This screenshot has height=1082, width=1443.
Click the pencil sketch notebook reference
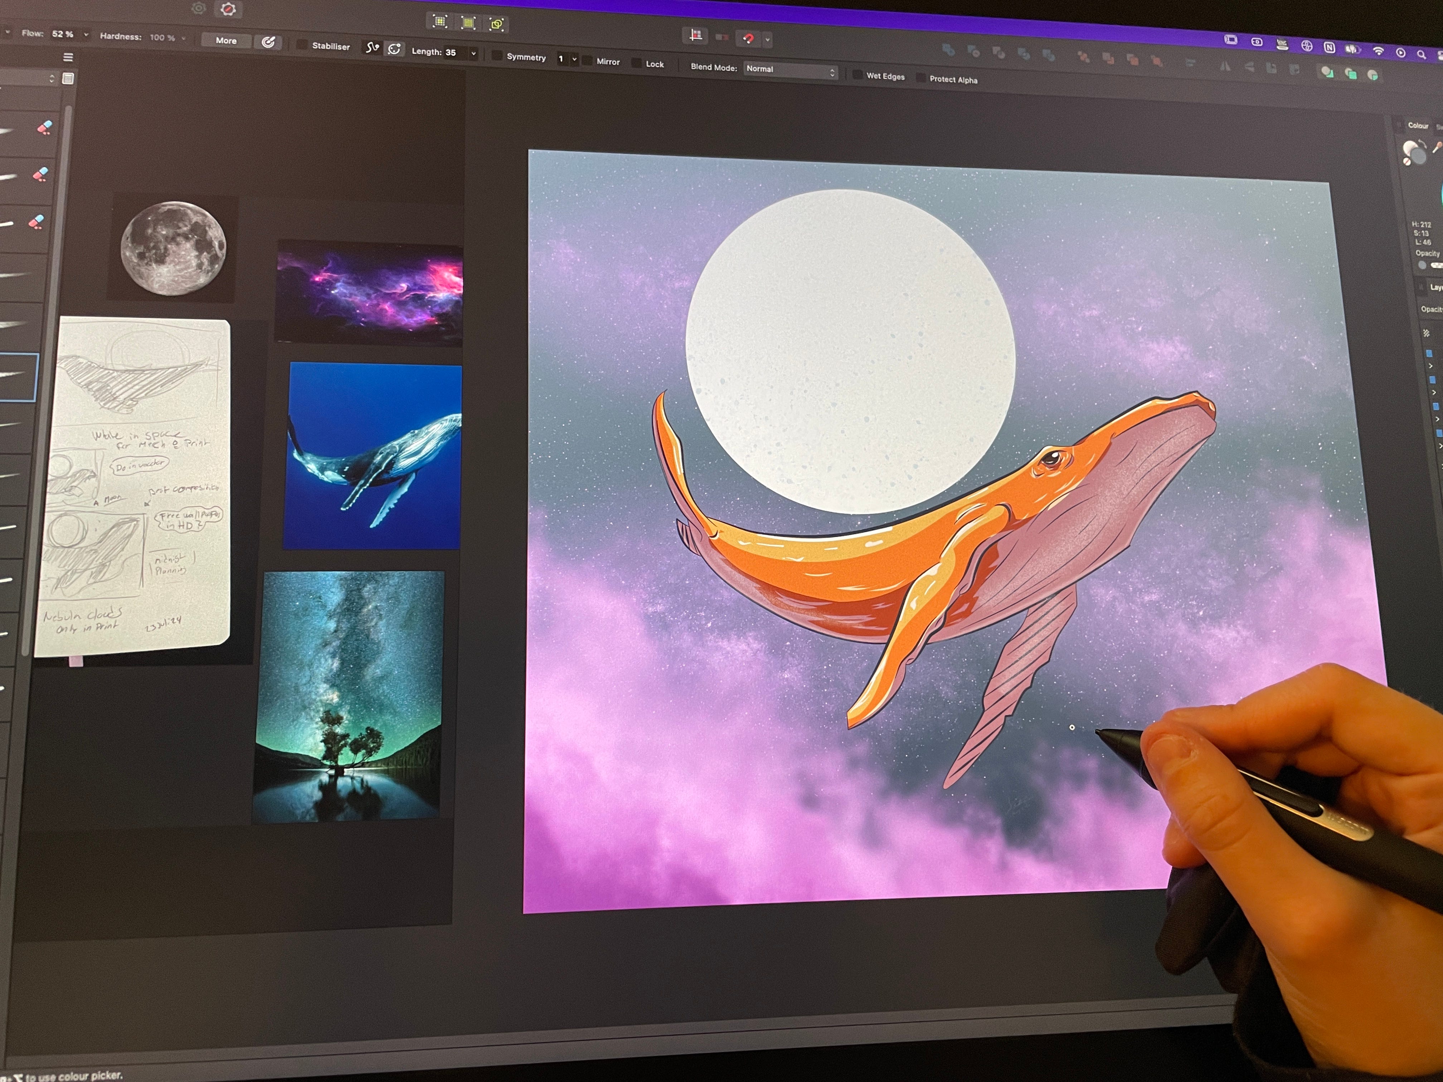coord(133,486)
